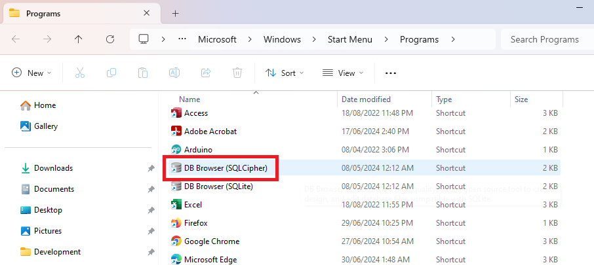594x265 pixels.
Task: Click Microsoft Edge date 30/06/2024 1:48 AM
Action: pos(376,260)
